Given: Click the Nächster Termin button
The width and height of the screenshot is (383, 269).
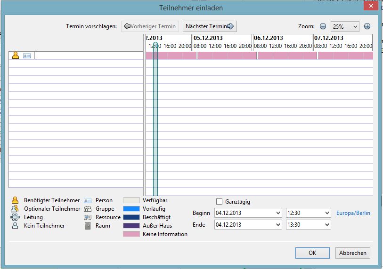Looking at the screenshot, I should pyautogui.click(x=210, y=26).
